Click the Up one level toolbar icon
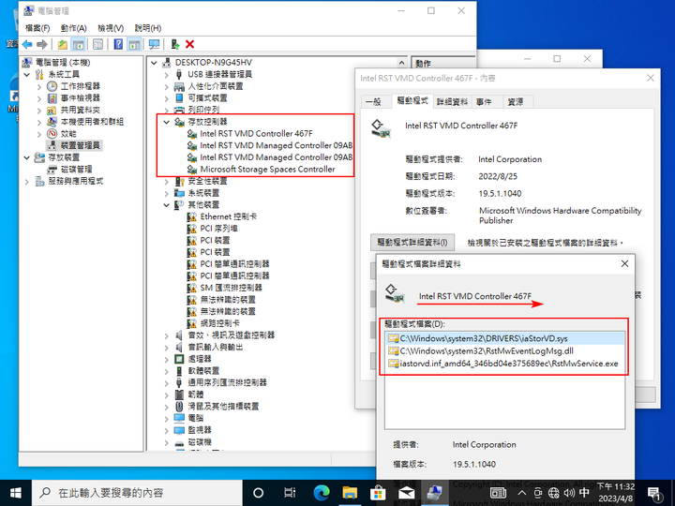The image size is (675, 506). pyautogui.click(x=63, y=44)
